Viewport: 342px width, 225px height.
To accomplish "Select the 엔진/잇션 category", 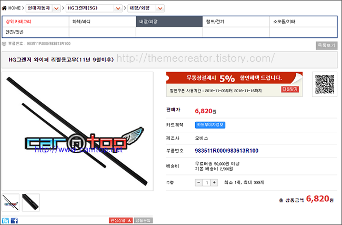I will (36, 32).
